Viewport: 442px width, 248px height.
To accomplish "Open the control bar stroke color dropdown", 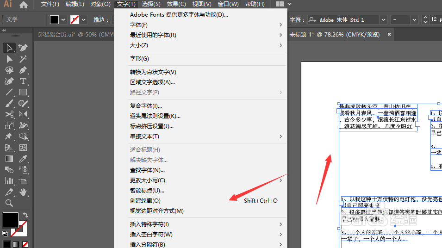I will point(83,20).
